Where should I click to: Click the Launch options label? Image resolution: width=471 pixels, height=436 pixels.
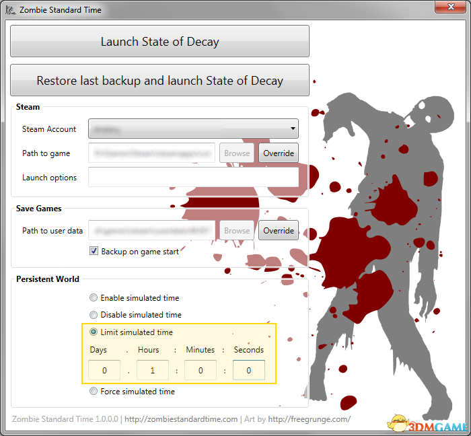(49, 178)
